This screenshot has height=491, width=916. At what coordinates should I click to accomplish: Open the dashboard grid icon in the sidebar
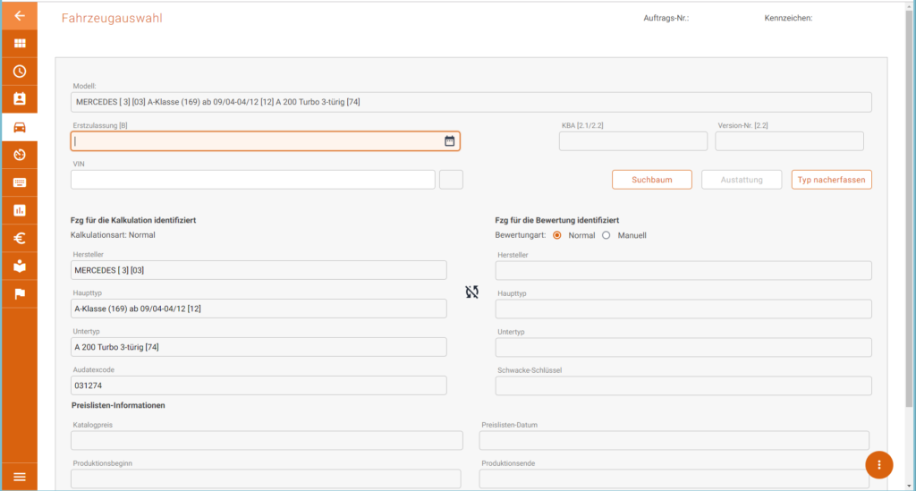click(20, 43)
